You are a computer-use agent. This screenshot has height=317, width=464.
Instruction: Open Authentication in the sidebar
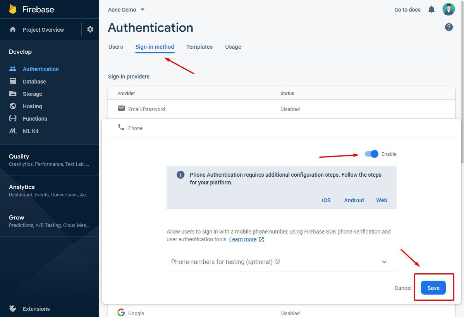pos(41,69)
